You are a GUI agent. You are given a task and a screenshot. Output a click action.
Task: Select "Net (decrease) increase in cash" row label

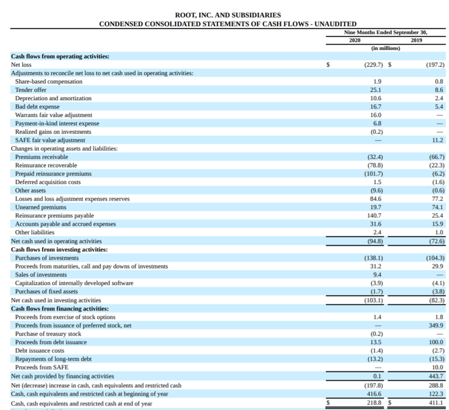point(96,385)
